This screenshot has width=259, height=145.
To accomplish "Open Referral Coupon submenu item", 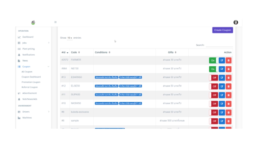I will (30, 87).
